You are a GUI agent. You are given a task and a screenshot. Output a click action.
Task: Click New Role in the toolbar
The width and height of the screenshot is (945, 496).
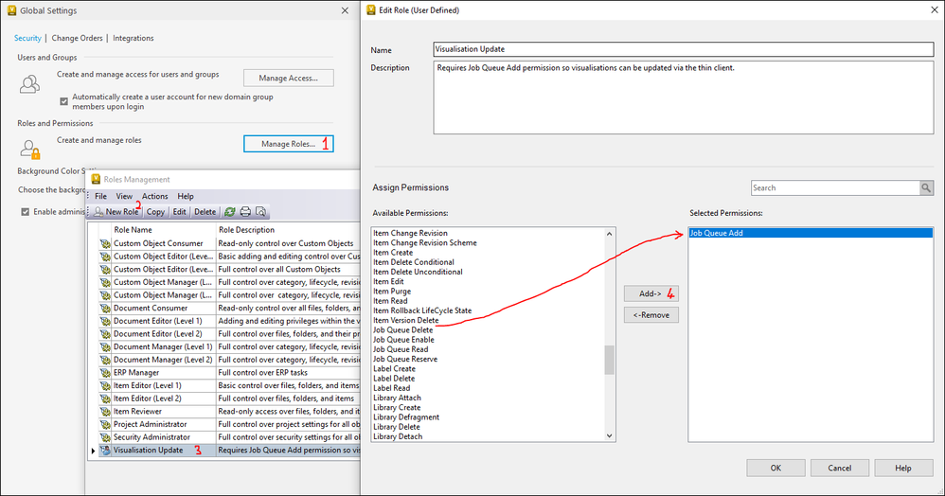[116, 211]
